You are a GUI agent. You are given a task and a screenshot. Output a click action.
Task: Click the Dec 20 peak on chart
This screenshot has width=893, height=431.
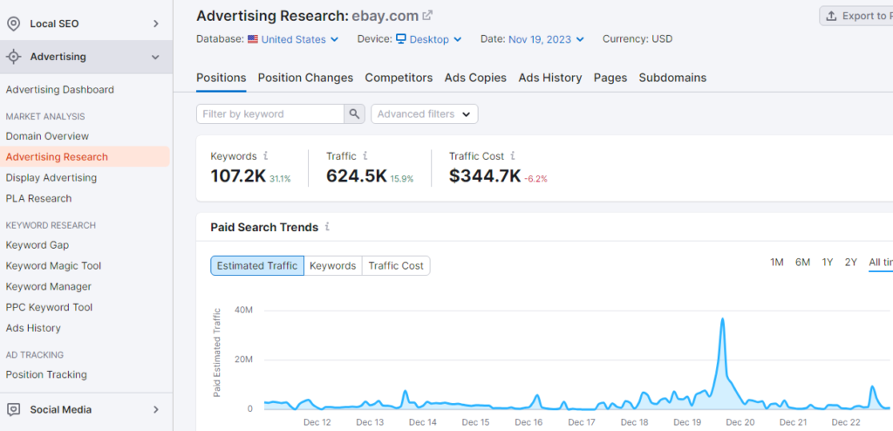click(x=722, y=319)
